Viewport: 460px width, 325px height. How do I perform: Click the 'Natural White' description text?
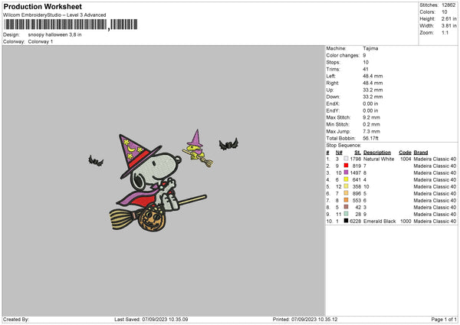point(379,159)
